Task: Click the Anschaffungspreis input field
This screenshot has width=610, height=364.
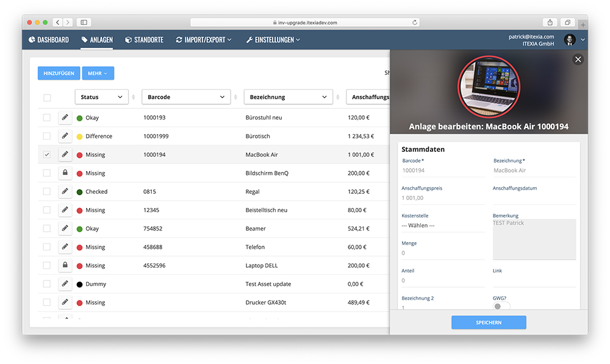Action: (443, 198)
